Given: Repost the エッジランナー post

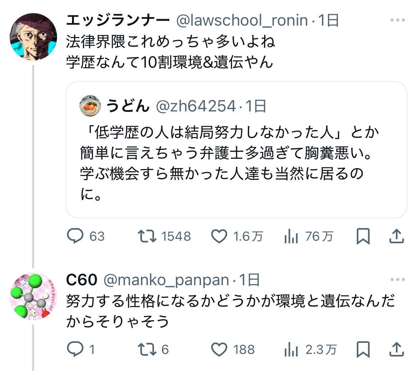Looking at the screenshot, I should pos(147,236).
